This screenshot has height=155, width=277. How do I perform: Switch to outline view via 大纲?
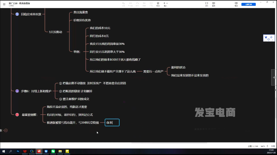point(272,146)
